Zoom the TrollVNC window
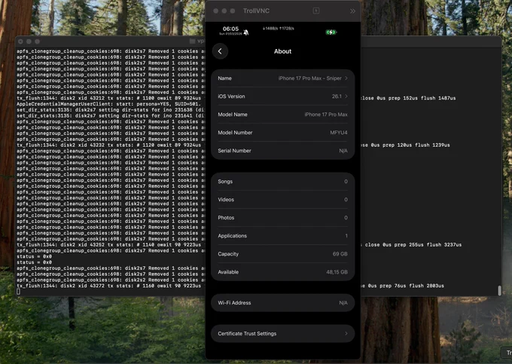The height and width of the screenshot is (364, 512). coord(233,11)
